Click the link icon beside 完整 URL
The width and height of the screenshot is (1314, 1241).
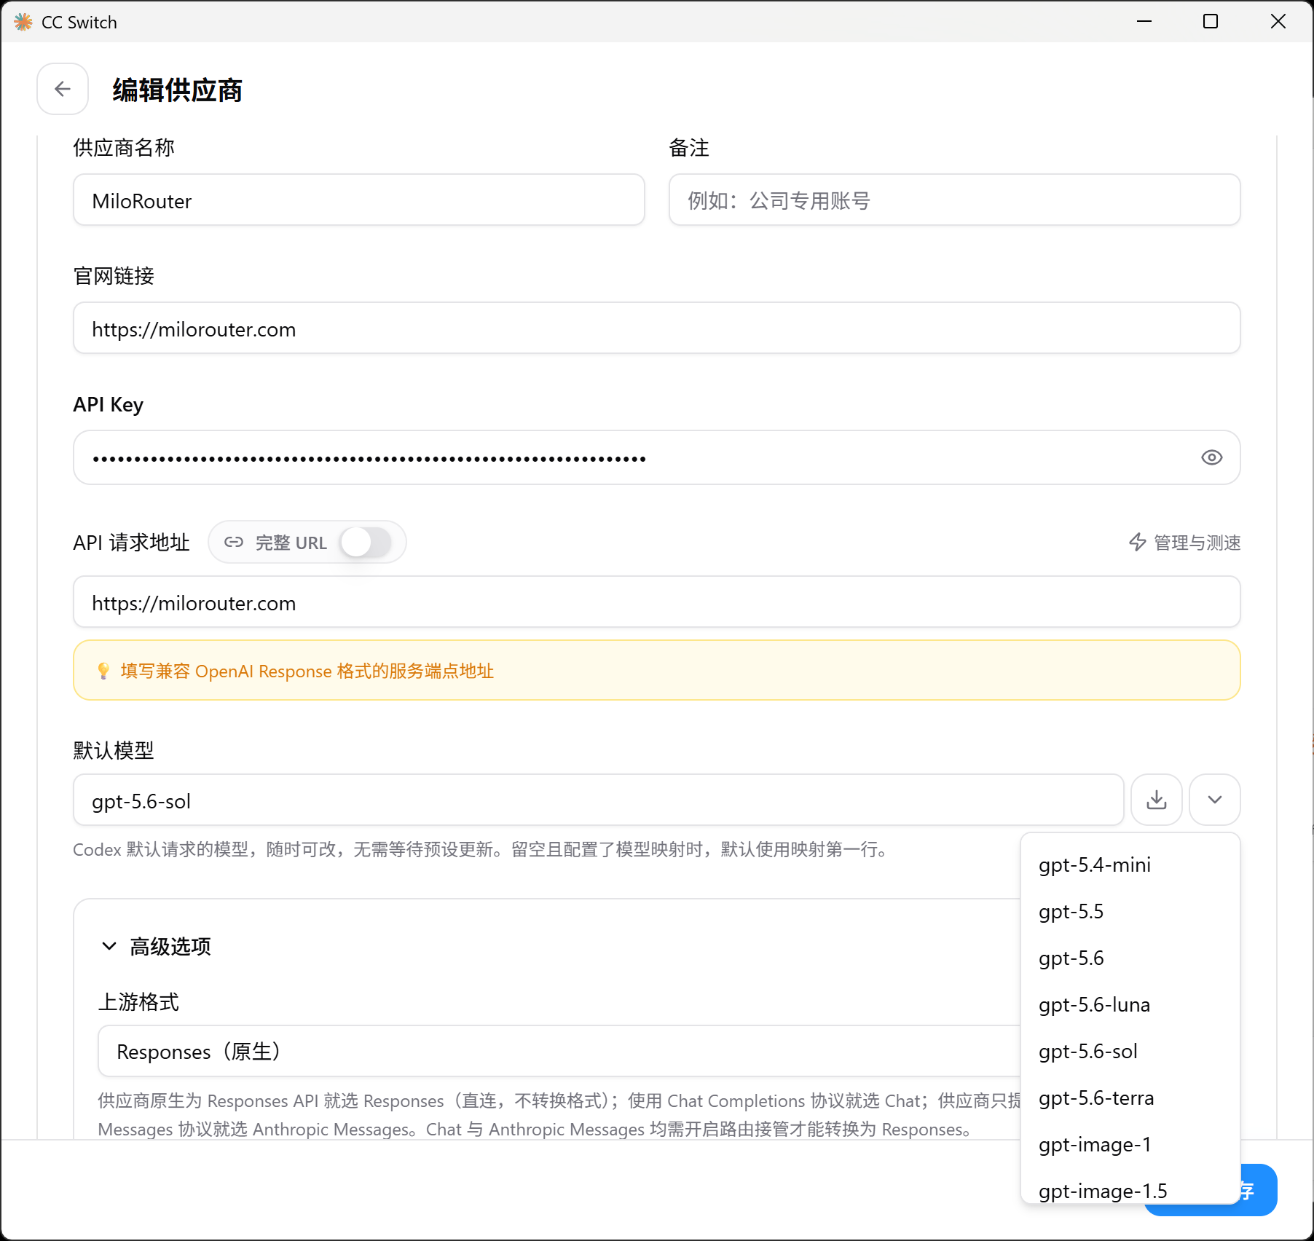[x=234, y=543]
